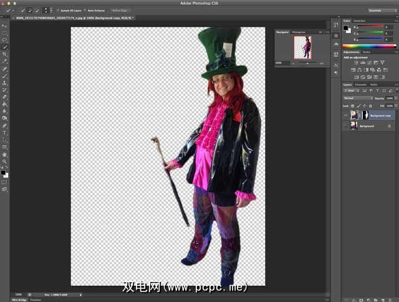
Task: Enable the Sample All Layers checkbox
Action: click(57, 11)
